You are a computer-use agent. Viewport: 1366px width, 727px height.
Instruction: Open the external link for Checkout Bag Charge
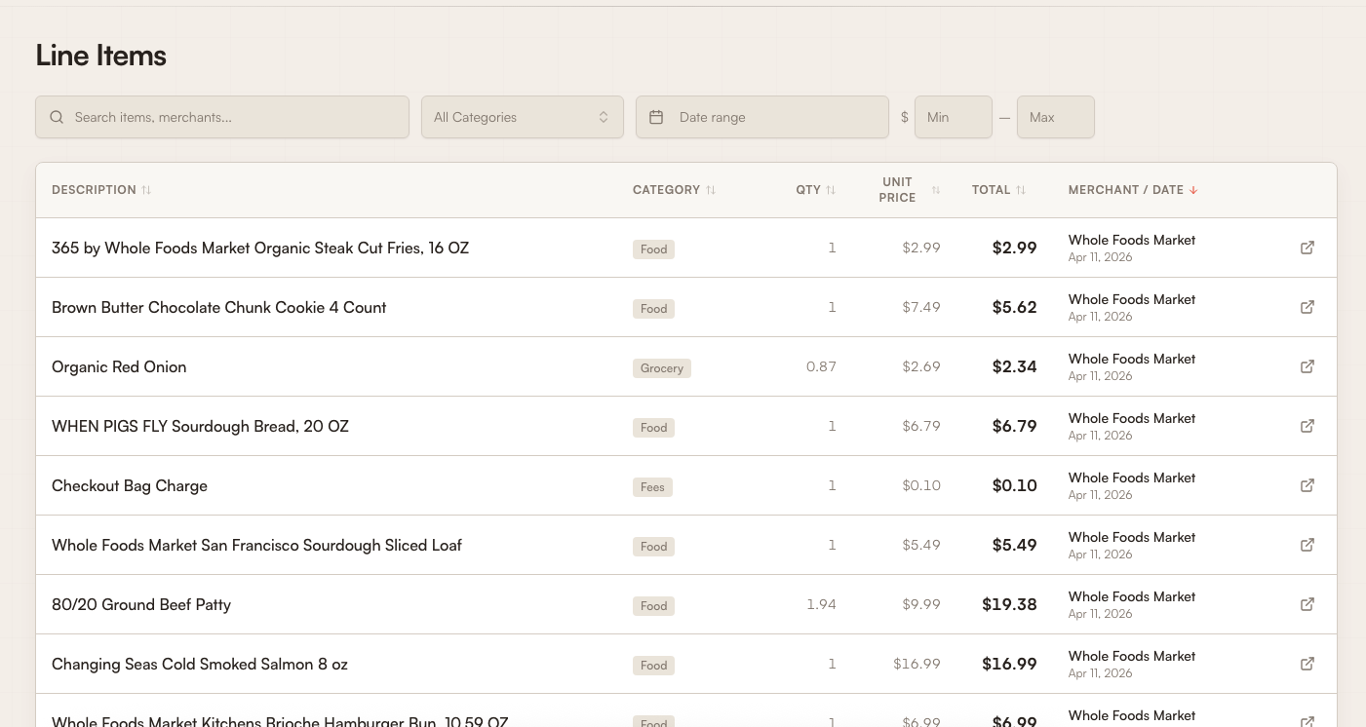(x=1307, y=485)
